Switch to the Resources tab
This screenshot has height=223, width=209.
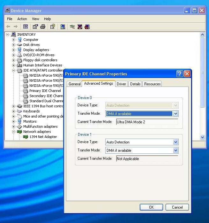152,84
